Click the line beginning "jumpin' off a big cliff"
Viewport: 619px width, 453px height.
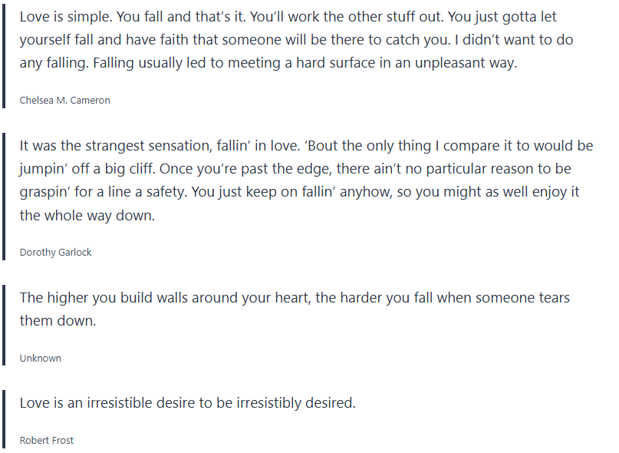pos(295,169)
